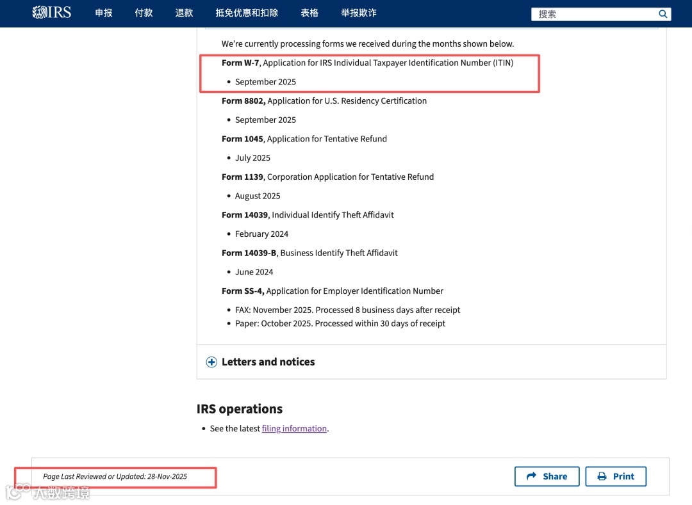Image resolution: width=692 pixels, height=505 pixels.
Task: Open the 表格 menu
Action: [x=309, y=13]
